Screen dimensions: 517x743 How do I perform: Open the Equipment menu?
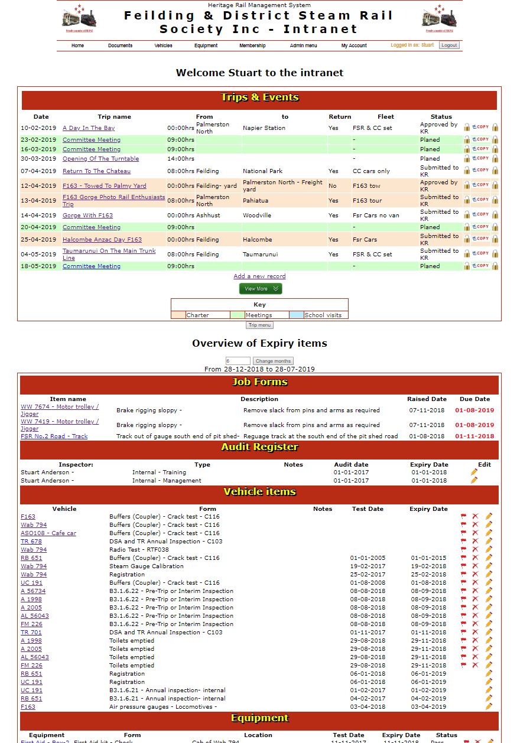coord(206,45)
